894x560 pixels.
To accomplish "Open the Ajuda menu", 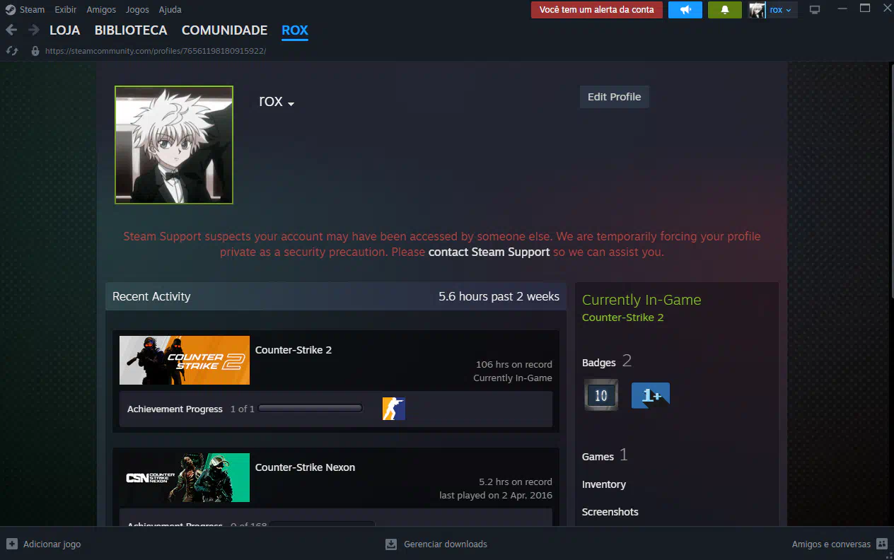I will [170, 10].
